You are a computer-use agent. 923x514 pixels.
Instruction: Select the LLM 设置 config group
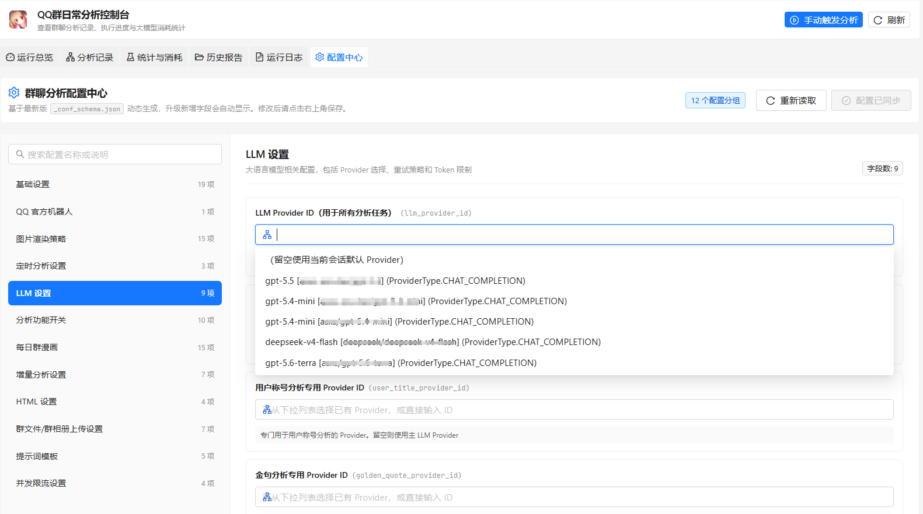tap(115, 293)
